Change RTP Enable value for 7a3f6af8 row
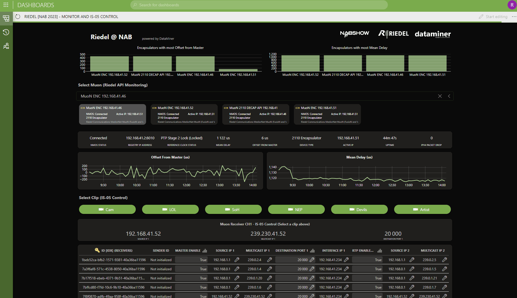This screenshot has width=517, height=298. (367, 269)
